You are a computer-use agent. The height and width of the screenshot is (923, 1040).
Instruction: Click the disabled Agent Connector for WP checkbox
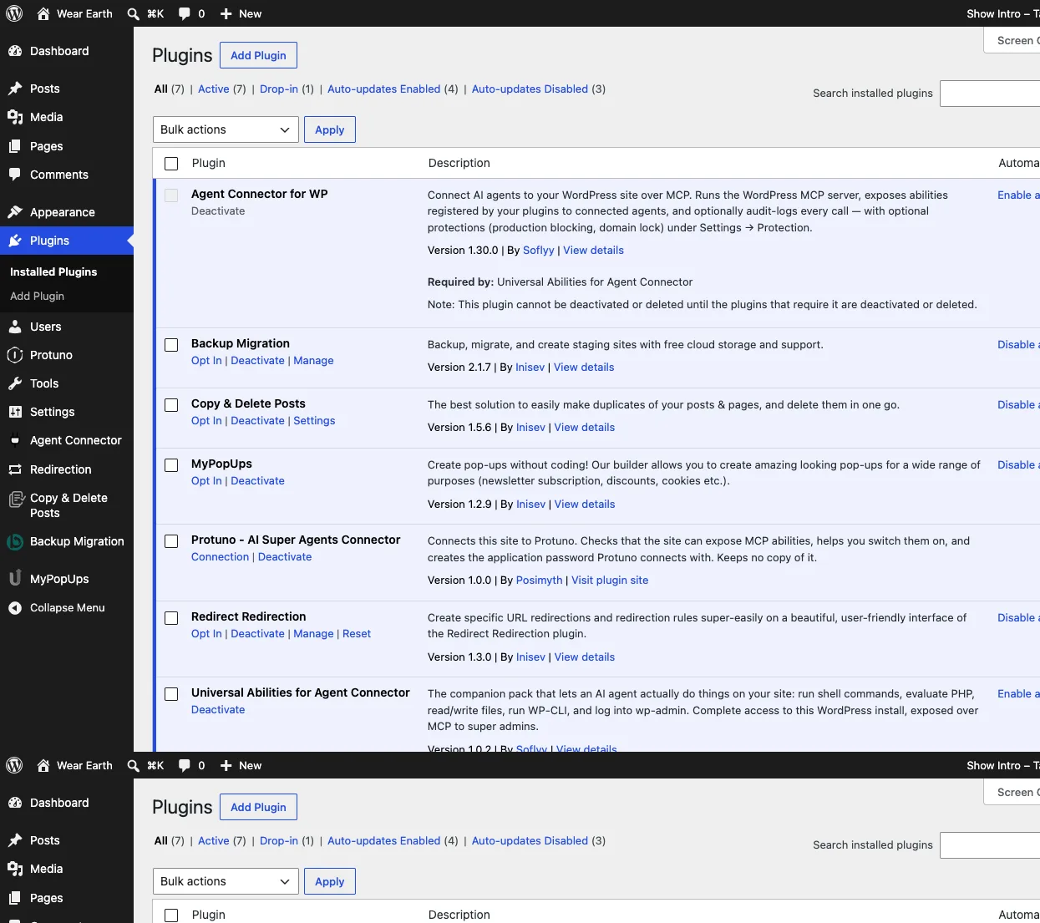tap(171, 195)
